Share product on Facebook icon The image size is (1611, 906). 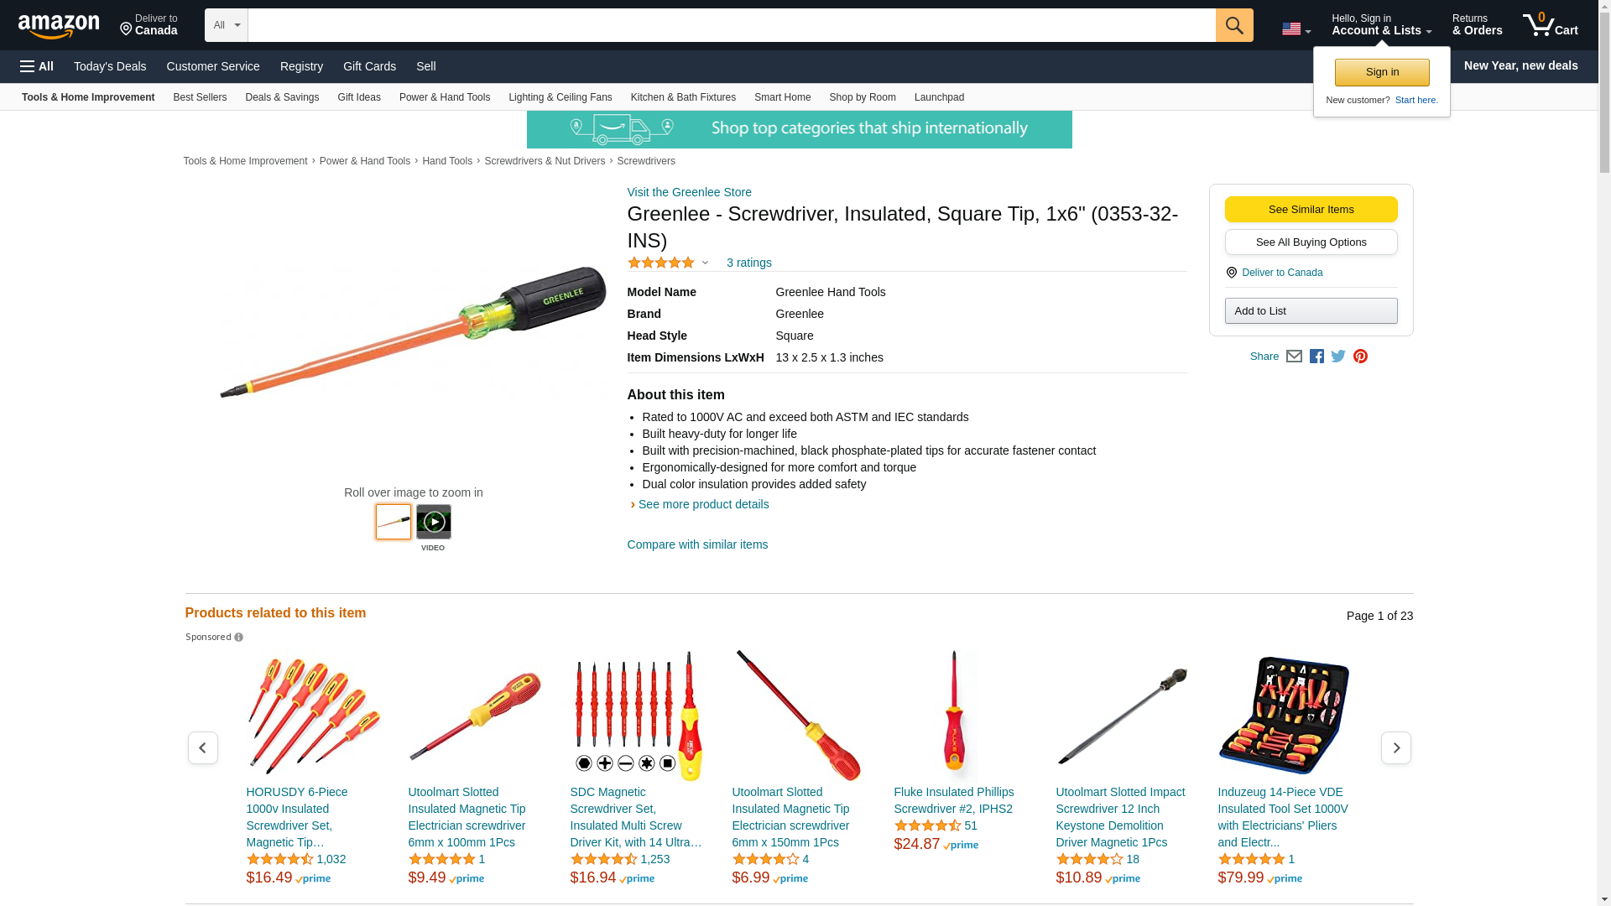click(x=1316, y=357)
